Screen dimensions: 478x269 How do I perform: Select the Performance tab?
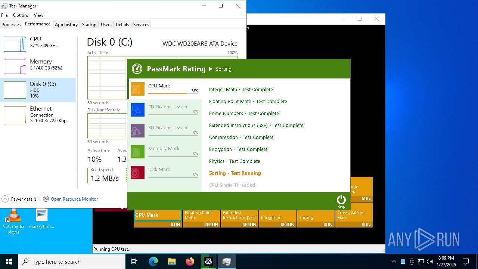(x=38, y=24)
